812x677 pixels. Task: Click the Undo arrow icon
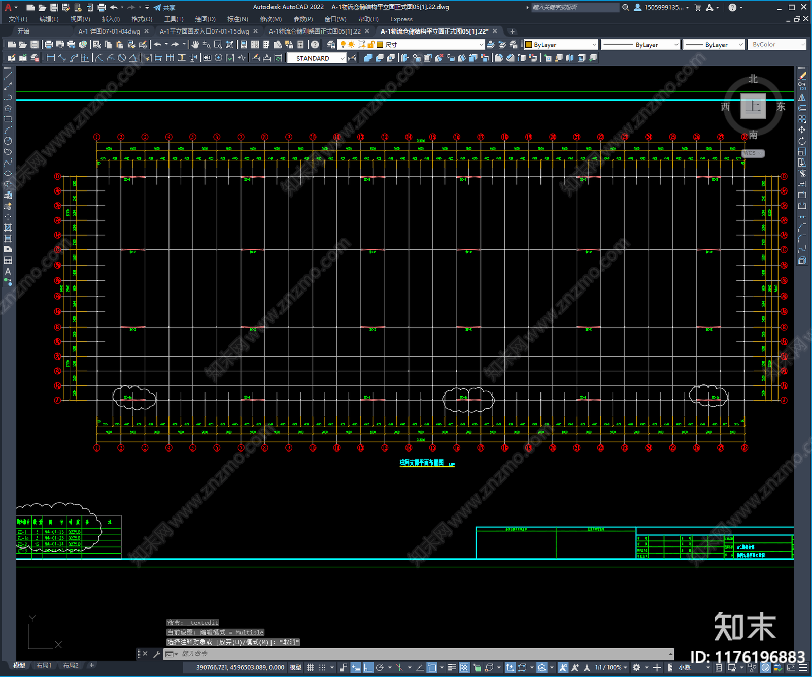point(158,45)
